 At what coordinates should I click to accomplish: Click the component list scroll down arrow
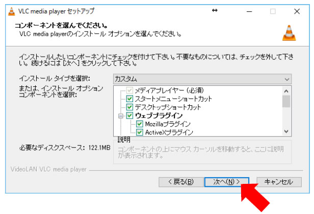click(286, 131)
